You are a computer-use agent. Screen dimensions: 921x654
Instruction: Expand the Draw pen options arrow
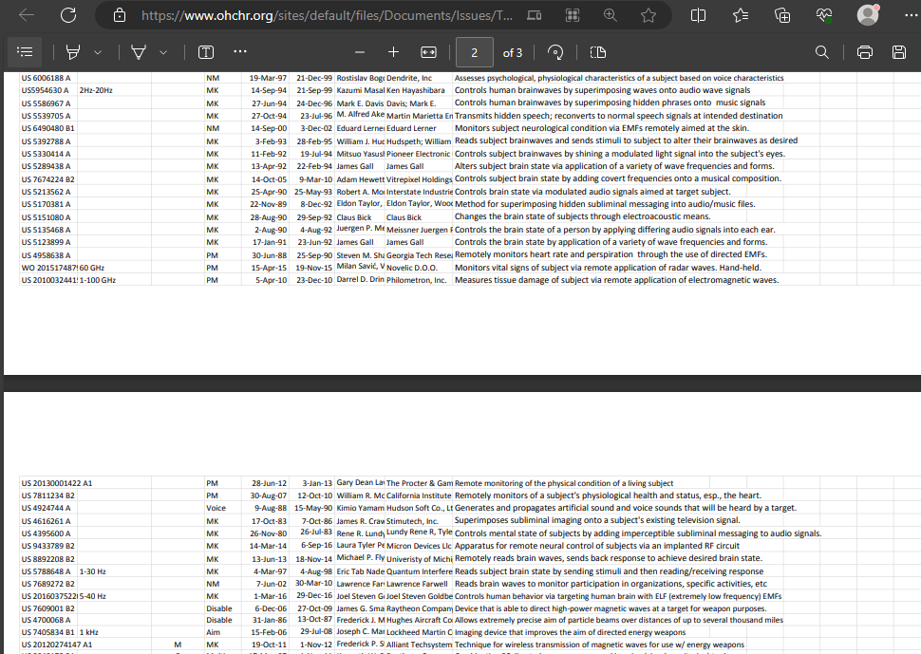(x=163, y=53)
